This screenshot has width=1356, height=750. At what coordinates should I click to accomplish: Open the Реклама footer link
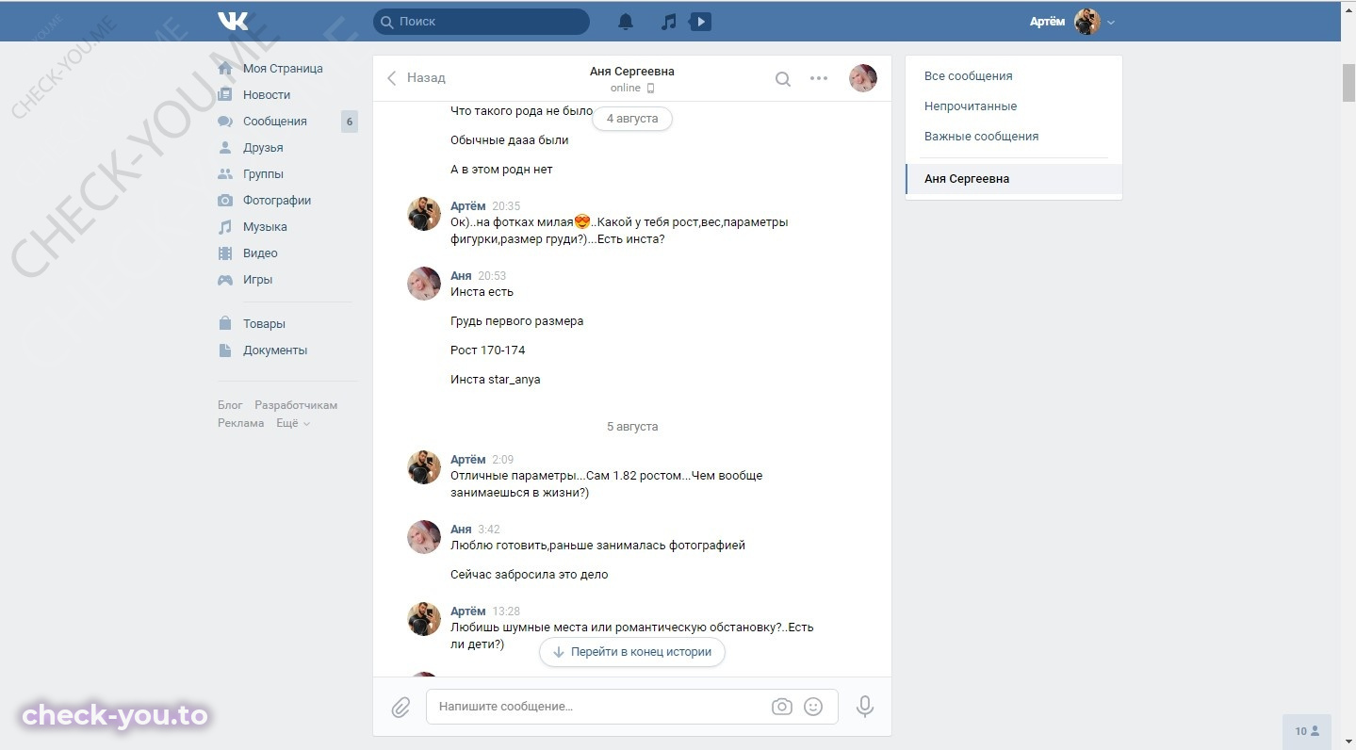tap(240, 424)
